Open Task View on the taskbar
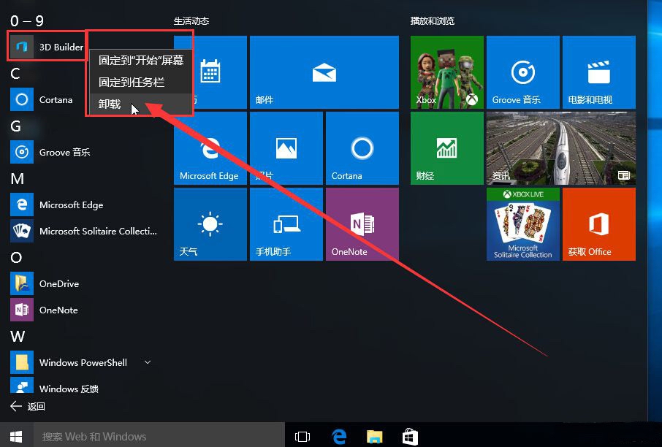662x447 pixels. point(303,437)
